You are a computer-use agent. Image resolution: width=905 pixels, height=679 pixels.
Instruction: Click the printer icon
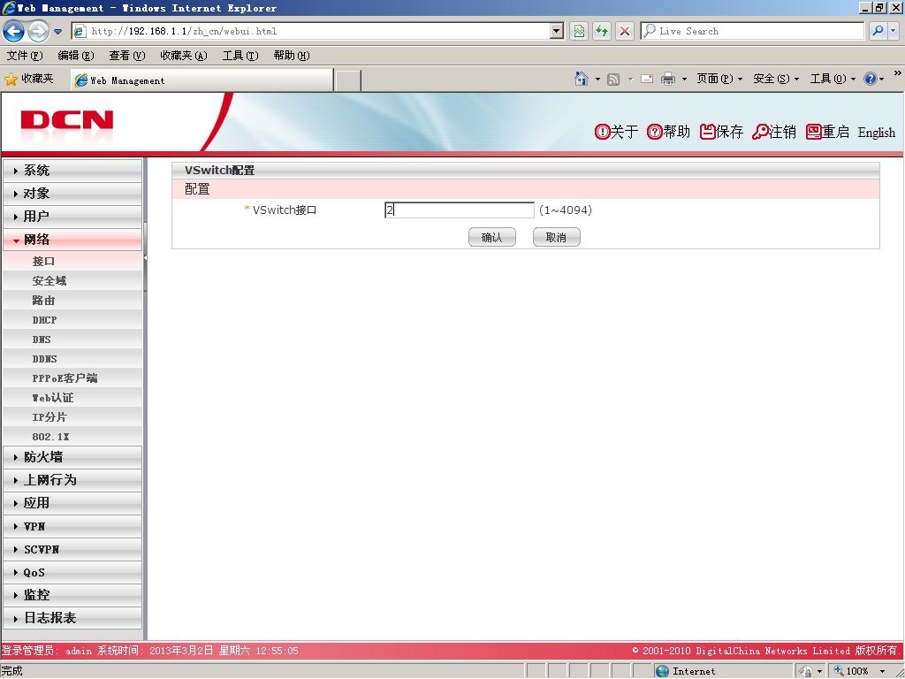(x=668, y=79)
